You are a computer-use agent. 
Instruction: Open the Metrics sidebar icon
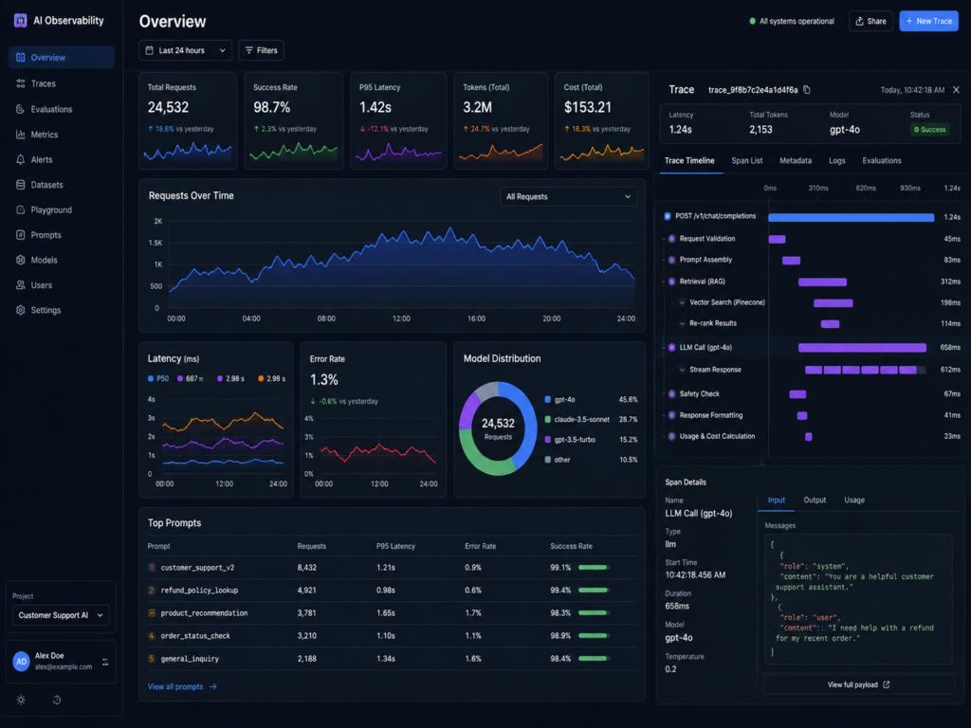point(21,135)
